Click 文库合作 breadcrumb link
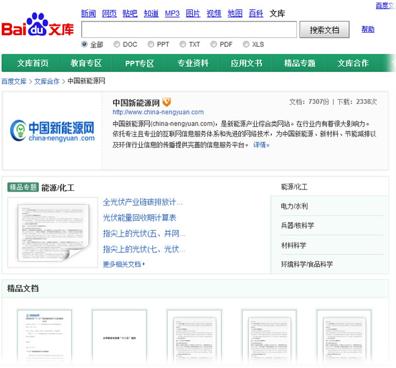This screenshot has width=396, height=368. 47,81
